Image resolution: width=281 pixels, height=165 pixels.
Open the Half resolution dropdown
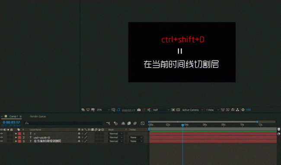161,110
